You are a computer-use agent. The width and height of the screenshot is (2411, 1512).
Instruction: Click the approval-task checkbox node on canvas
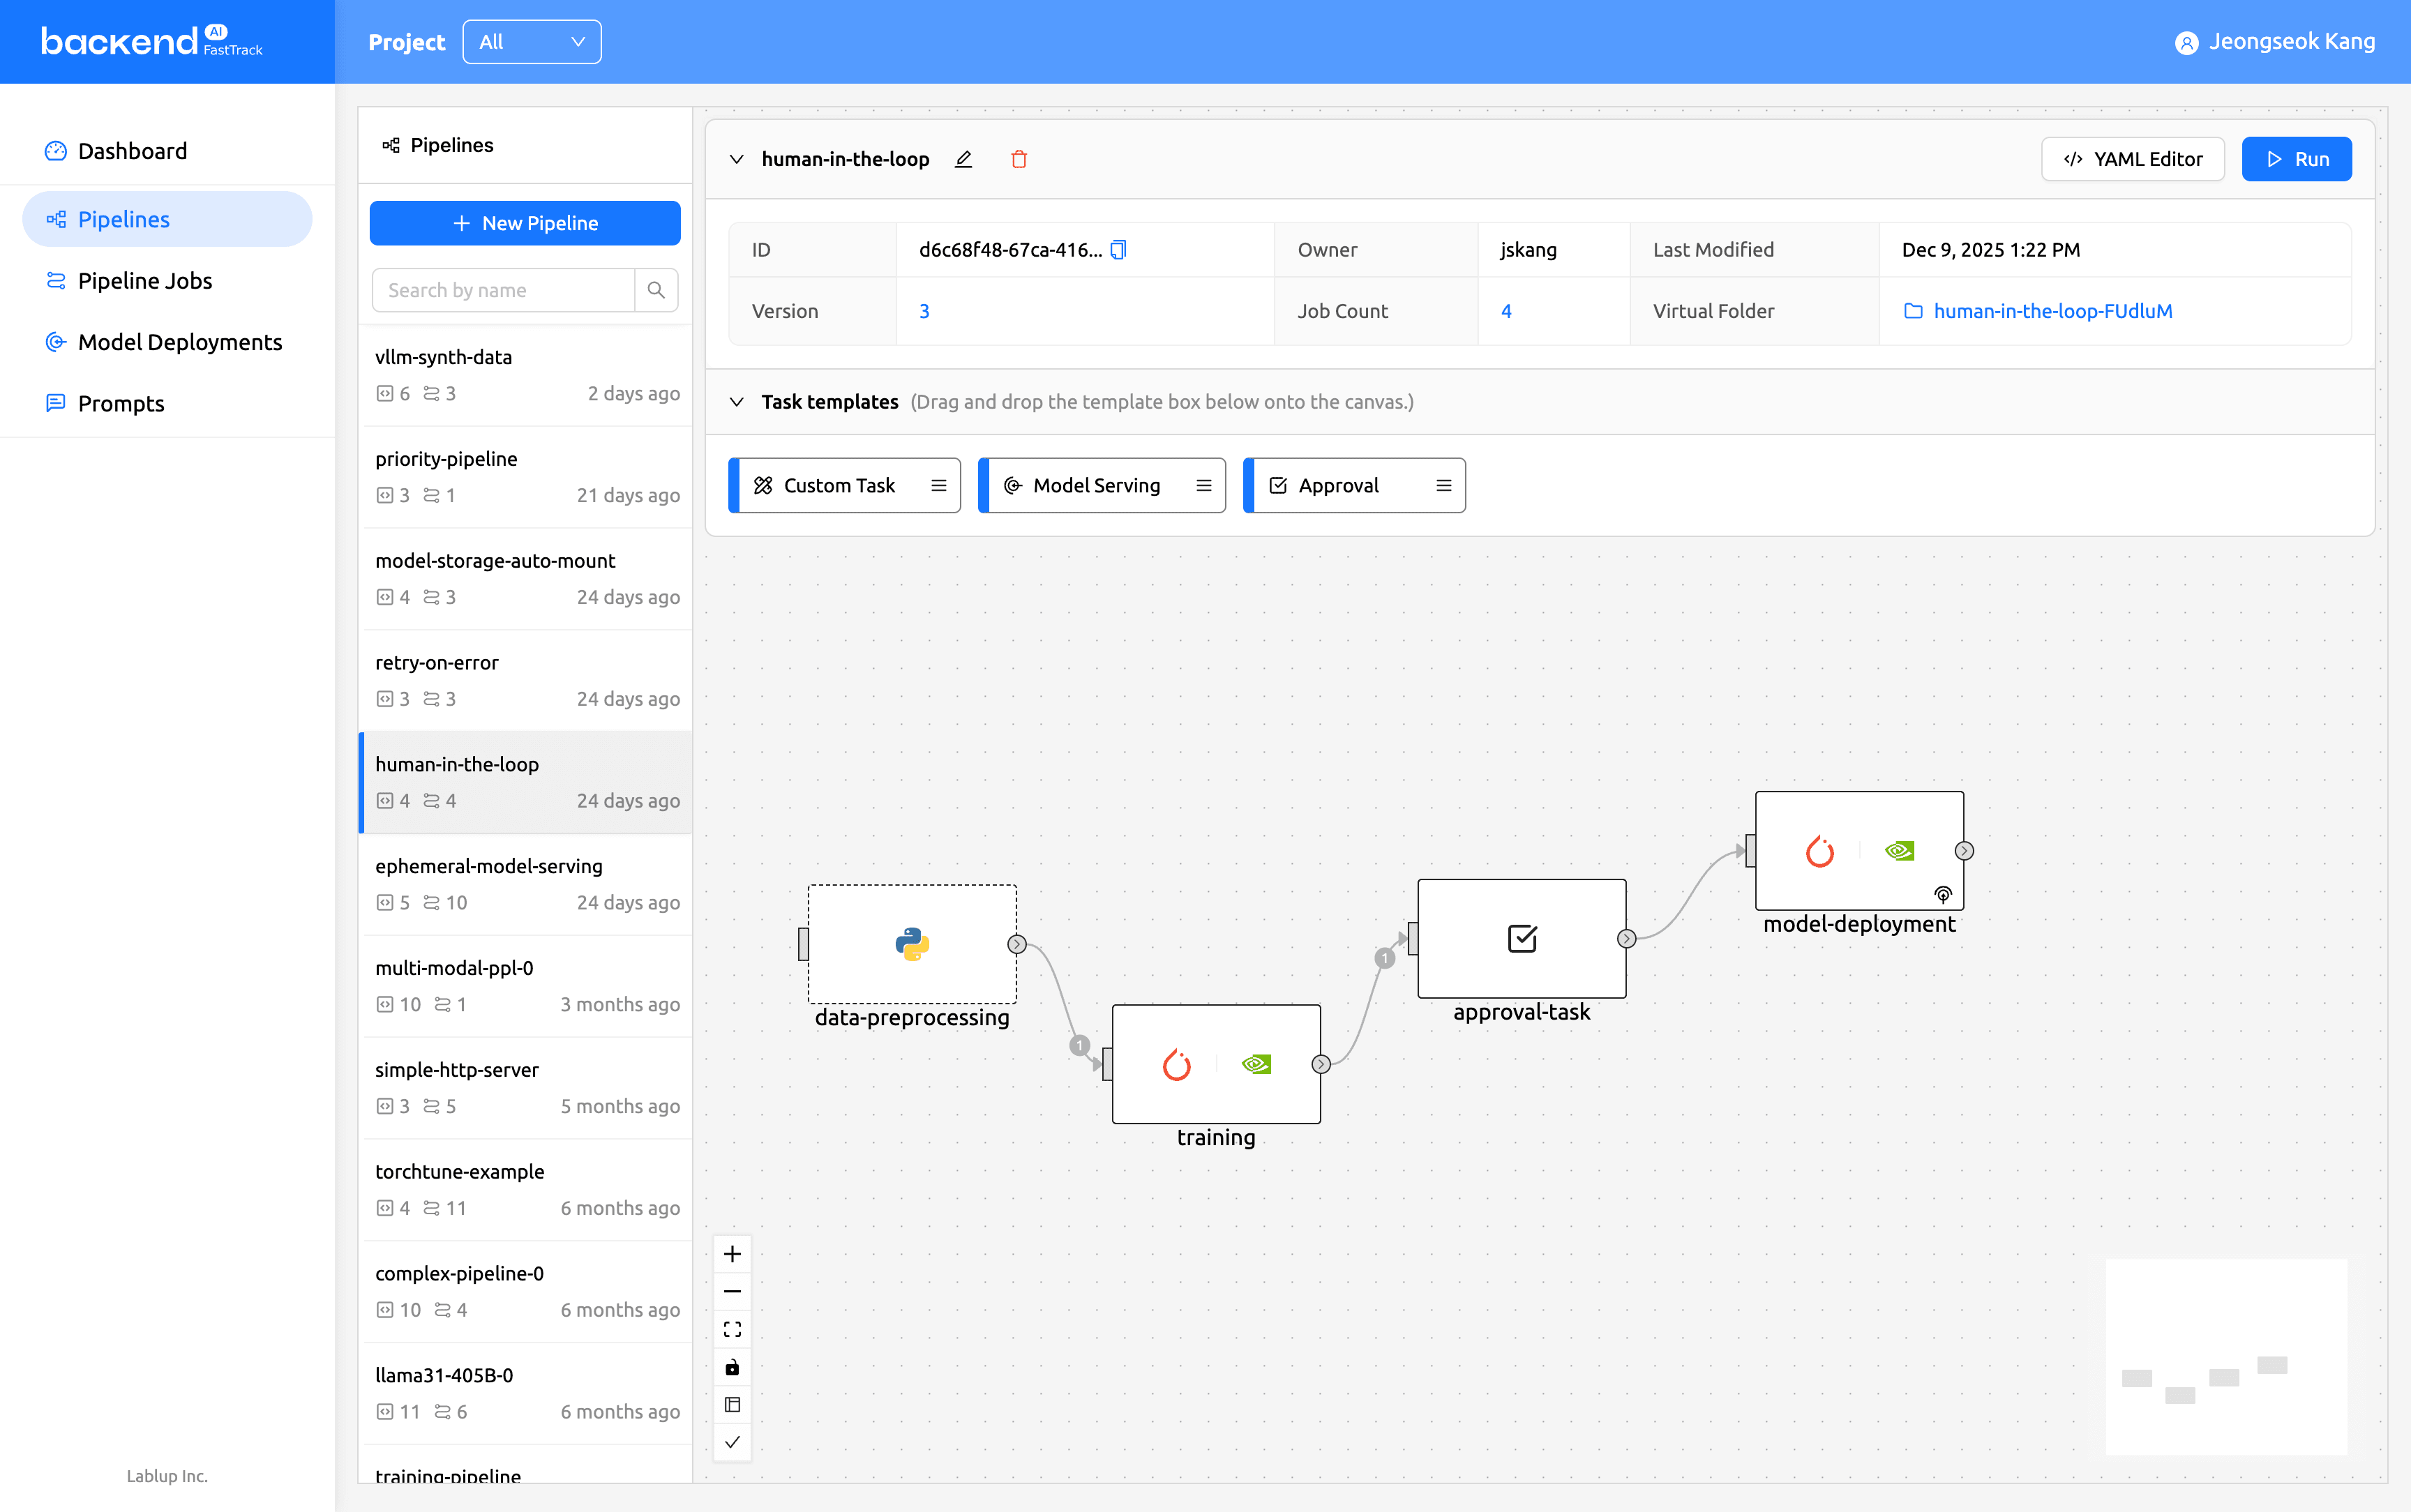[x=1521, y=938]
